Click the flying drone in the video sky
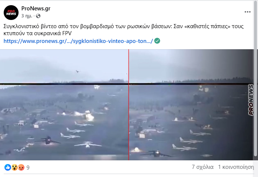Viewport: 258px width, 177px height. 77,71
